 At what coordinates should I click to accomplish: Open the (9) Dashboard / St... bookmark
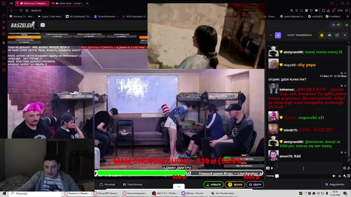[78, 16]
